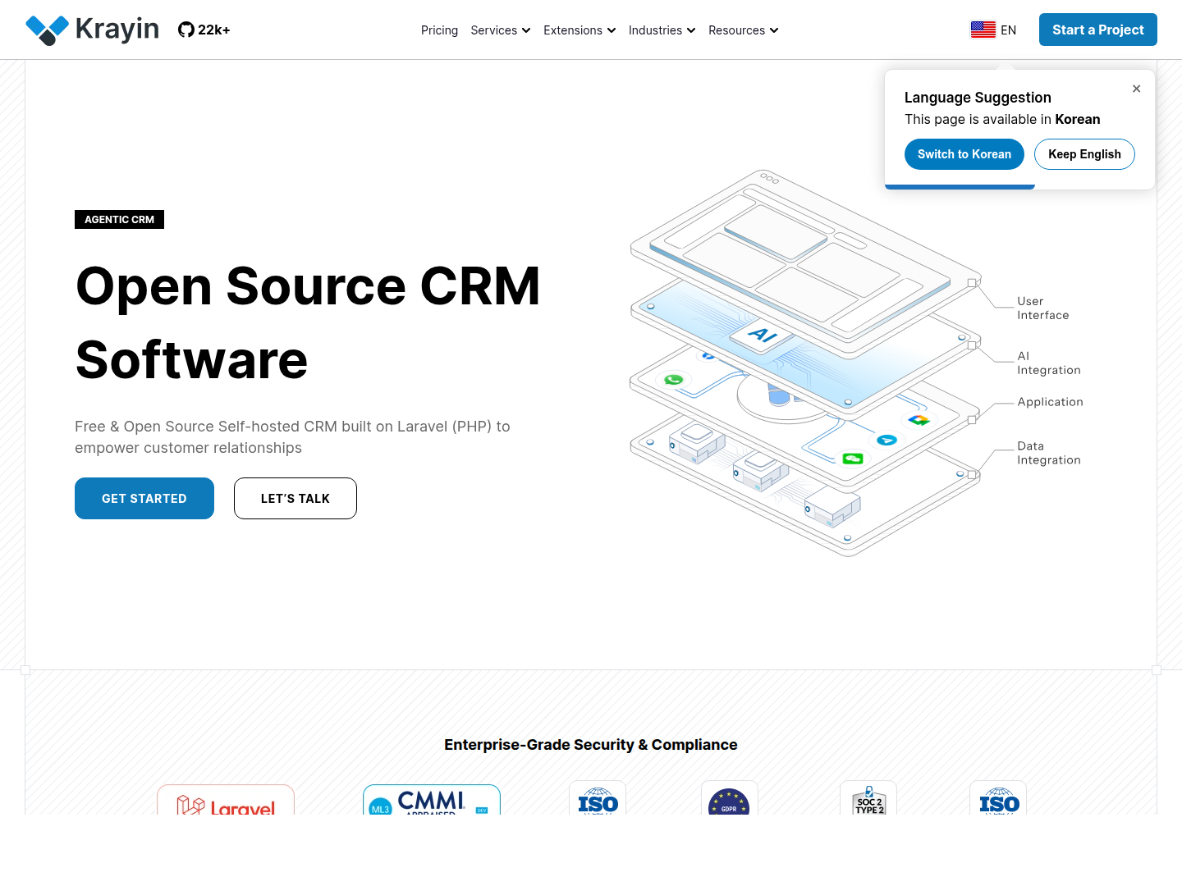This screenshot has height=886, width=1182.
Task: Click the AGENTIC CRM tag
Action: coord(120,220)
